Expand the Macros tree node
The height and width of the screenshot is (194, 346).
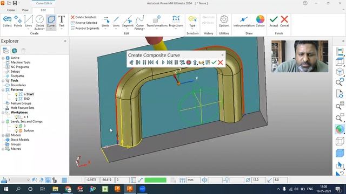(3, 149)
